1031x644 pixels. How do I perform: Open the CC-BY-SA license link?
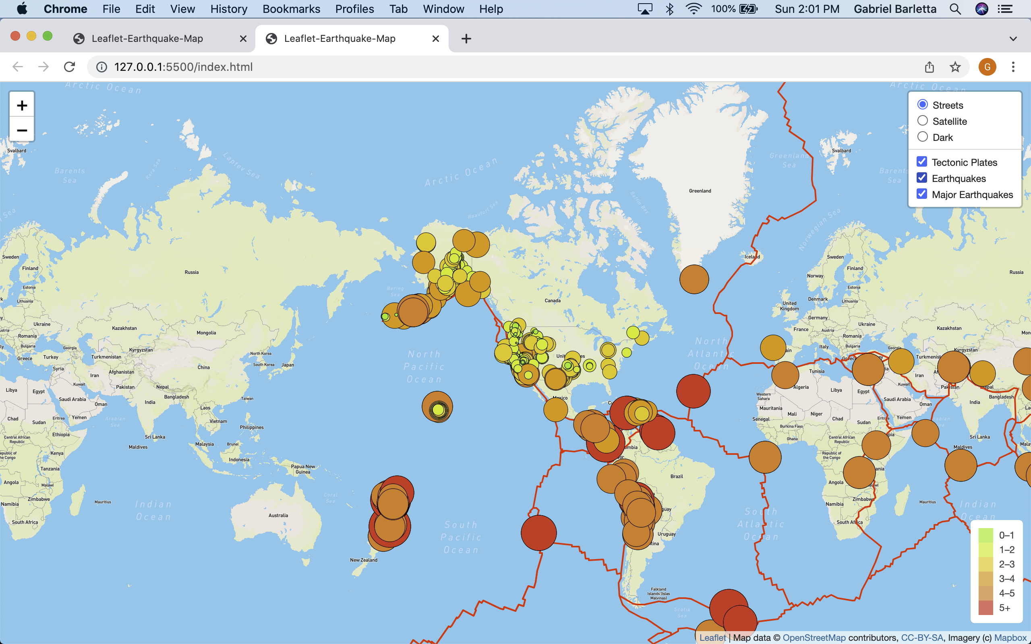point(922,638)
